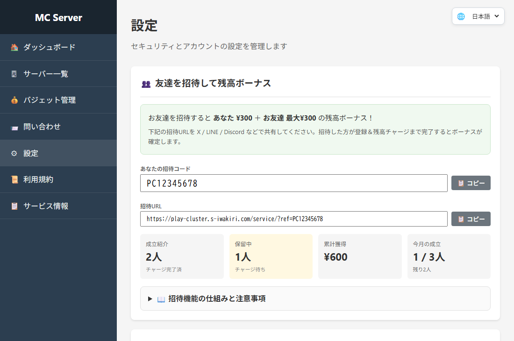This screenshot has width=514, height=341.
Task: Click the 設定 page heading
Action: coord(144,26)
